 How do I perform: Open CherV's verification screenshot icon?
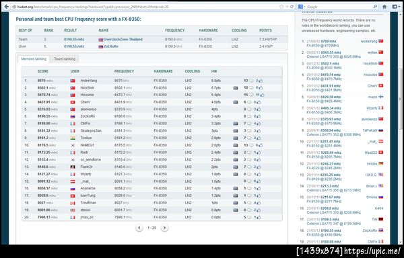(x=236, y=102)
